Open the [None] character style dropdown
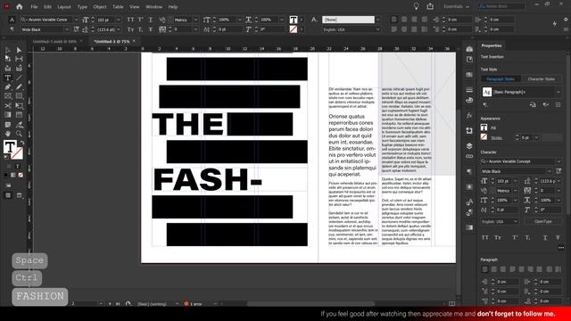 click(378, 20)
